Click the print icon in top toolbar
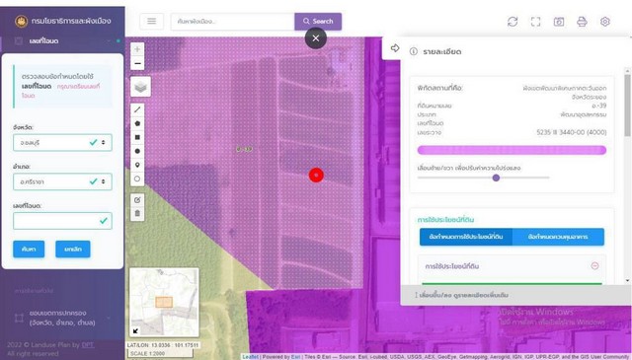The image size is (632, 360). tap(582, 22)
